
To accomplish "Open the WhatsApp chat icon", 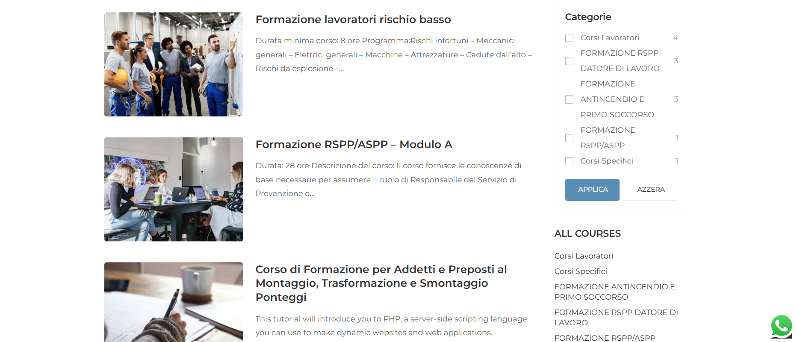I will point(781,326).
